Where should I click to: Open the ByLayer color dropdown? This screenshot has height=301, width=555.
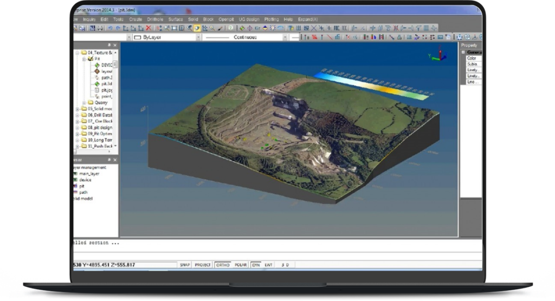click(x=198, y=37)
